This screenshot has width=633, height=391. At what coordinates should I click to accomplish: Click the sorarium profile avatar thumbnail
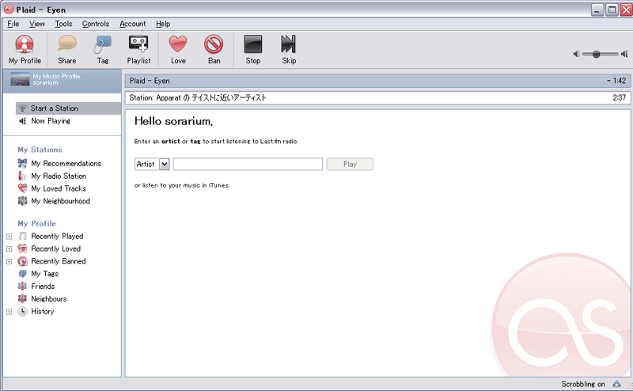[20, 79]
